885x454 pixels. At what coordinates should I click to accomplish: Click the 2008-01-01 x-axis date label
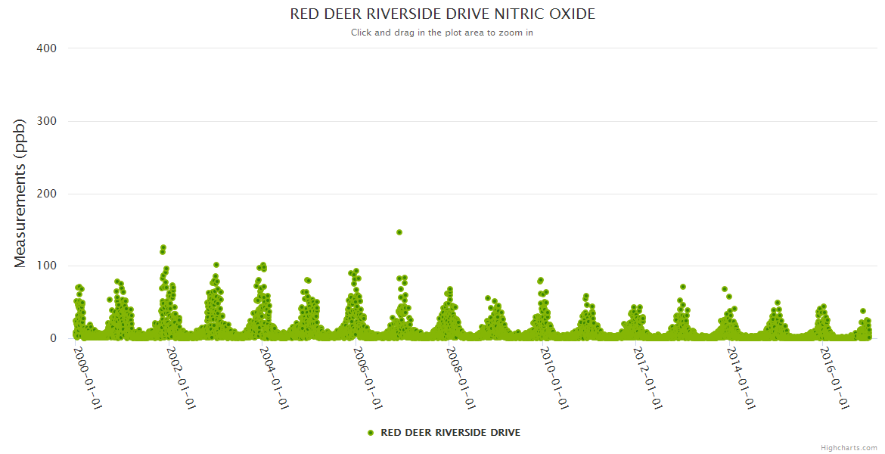(x=463, y=378)
